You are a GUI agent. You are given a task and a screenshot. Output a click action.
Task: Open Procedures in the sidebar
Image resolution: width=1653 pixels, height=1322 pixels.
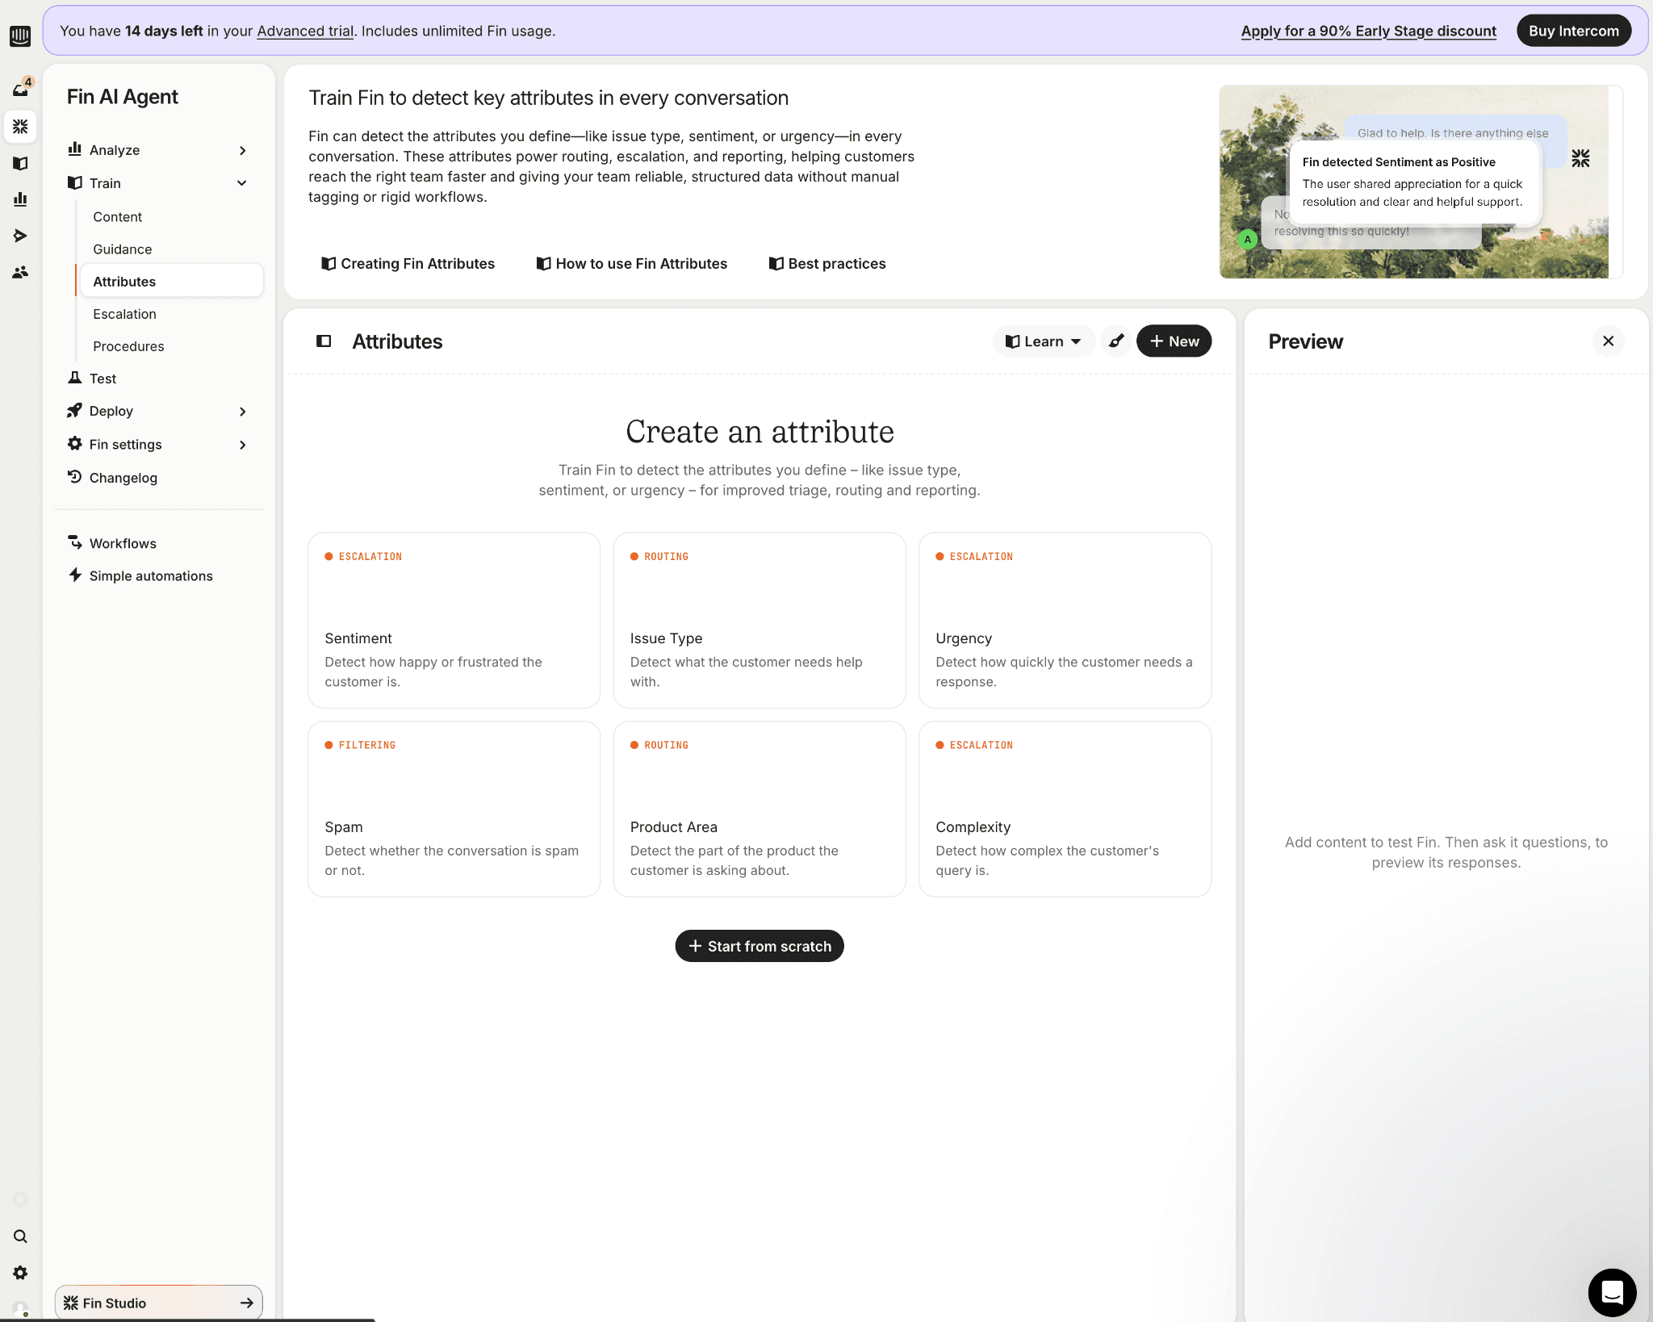click(x=128, y=346)
